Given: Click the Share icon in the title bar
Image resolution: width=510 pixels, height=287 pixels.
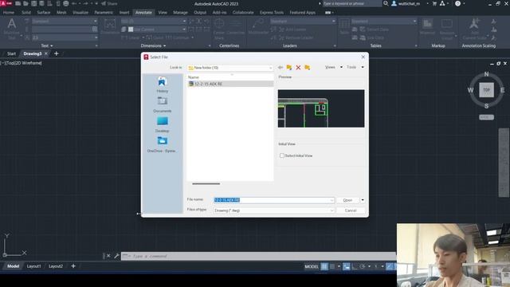Looking at the screenshot, I should click(x=109, y=3).
